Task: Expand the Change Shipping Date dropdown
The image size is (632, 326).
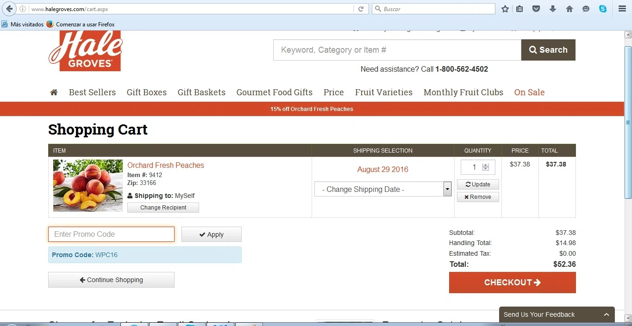Action: [x=383, y=189]
